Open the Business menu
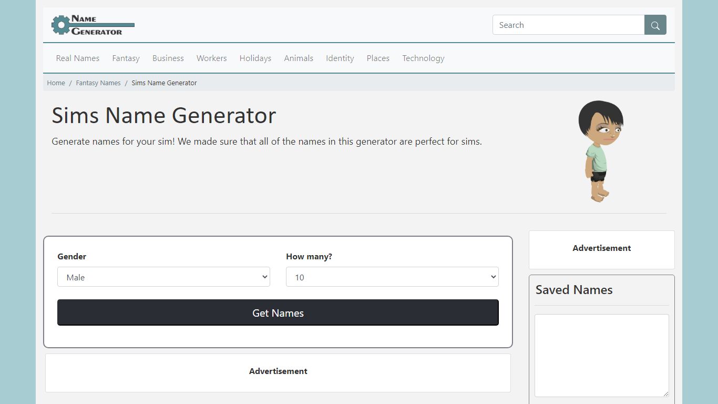The image size is (718, 404). (168, 58)
